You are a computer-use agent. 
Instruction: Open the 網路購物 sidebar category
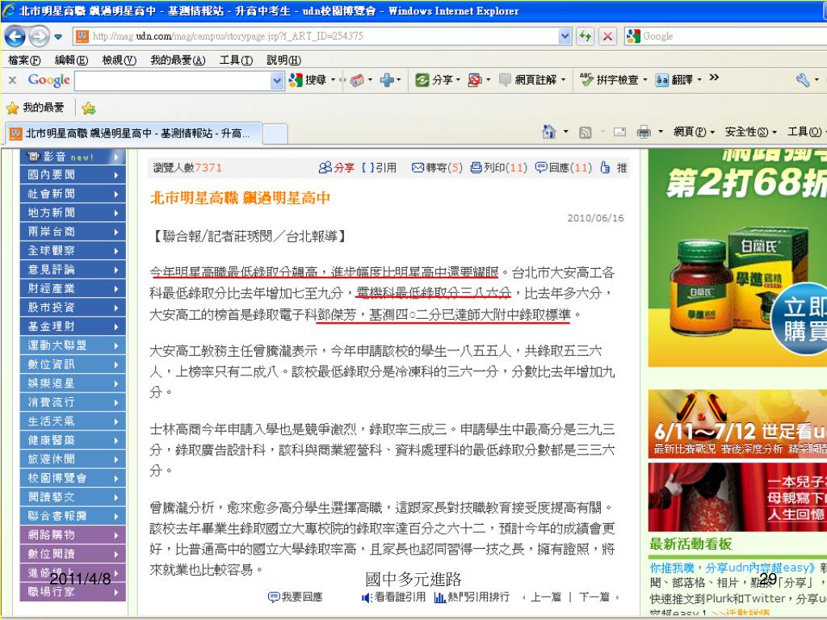(73, 535)
